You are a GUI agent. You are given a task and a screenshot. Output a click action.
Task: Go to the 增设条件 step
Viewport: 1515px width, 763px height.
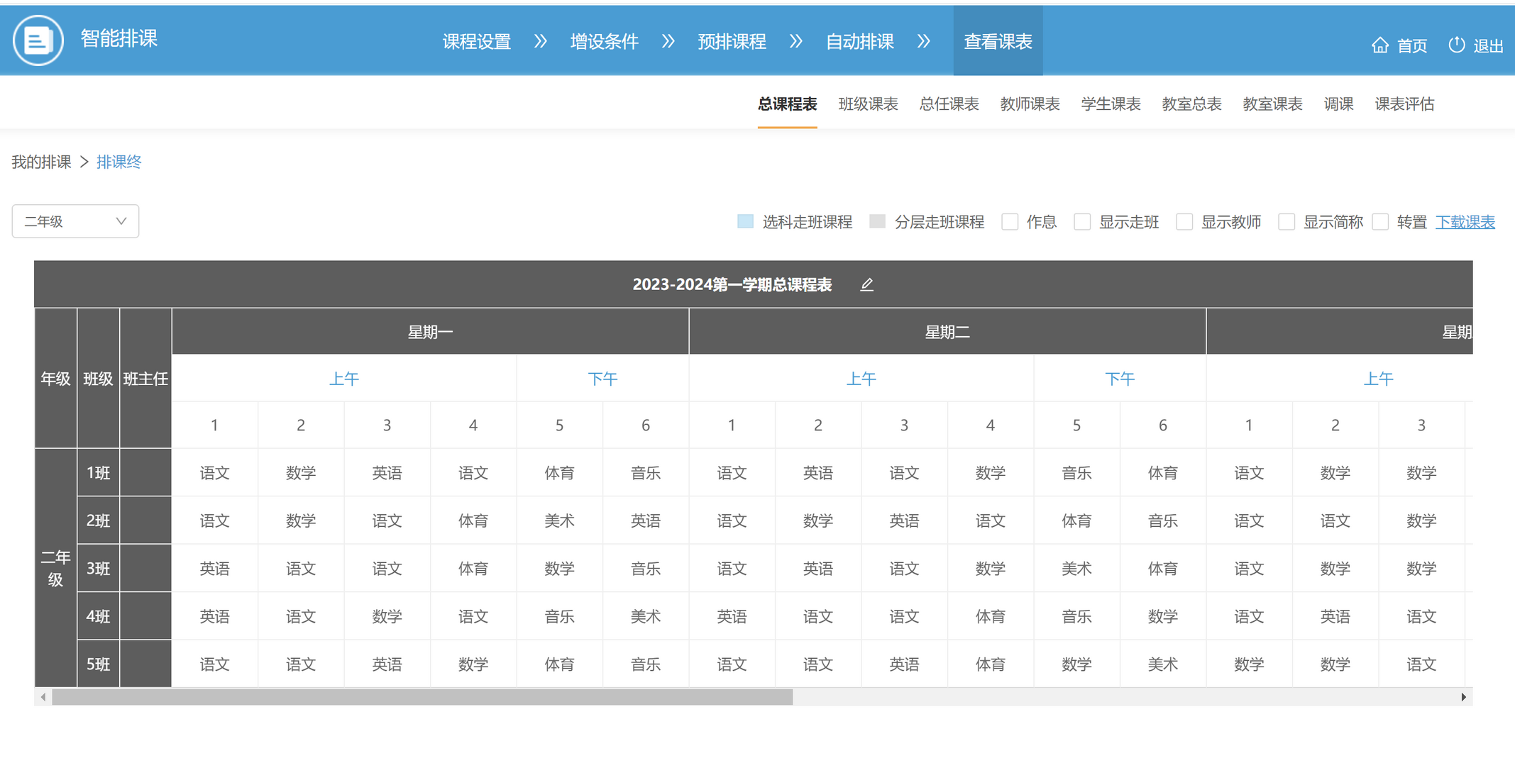(x=605, y=42)
